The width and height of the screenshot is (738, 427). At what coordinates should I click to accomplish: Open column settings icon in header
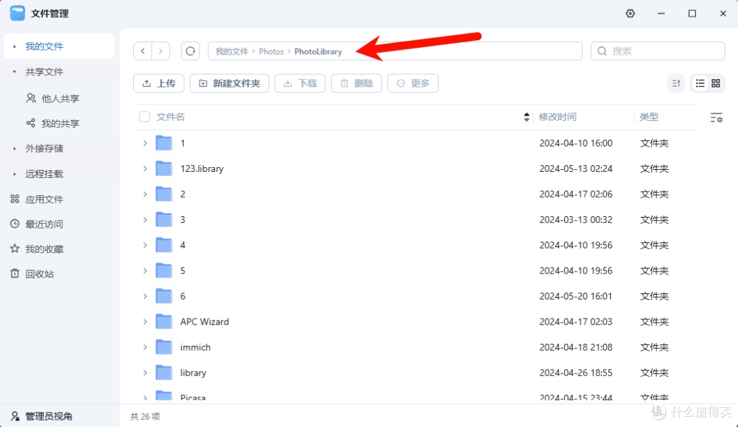click(716, 117)
